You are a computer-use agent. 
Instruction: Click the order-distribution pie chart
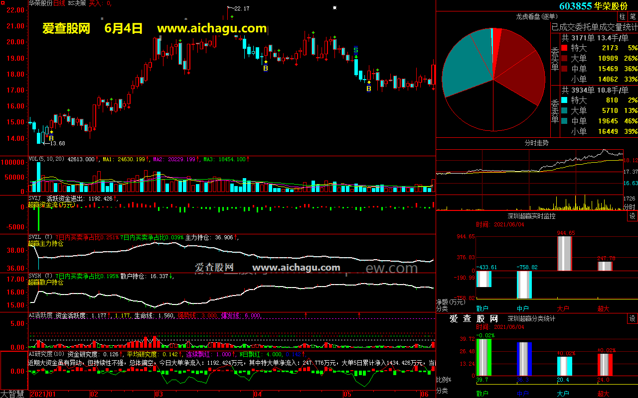click(x=493, y=80)
